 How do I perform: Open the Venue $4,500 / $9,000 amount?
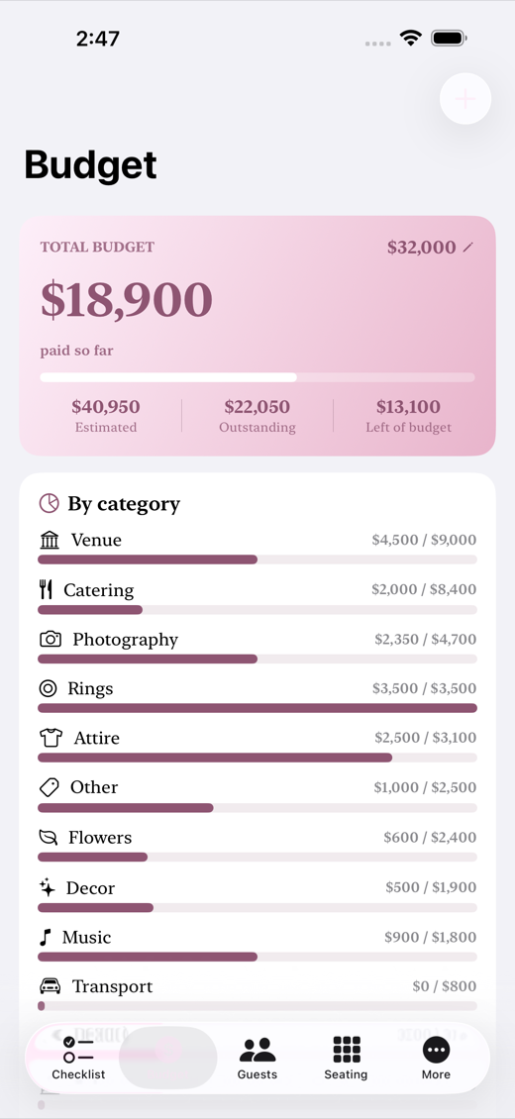tap(424, 540)
